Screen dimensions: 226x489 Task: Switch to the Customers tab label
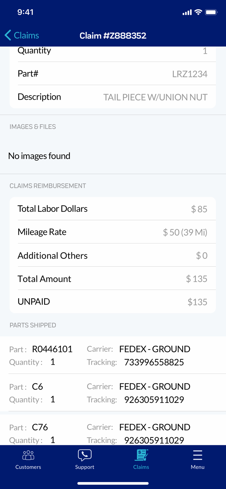28,467
